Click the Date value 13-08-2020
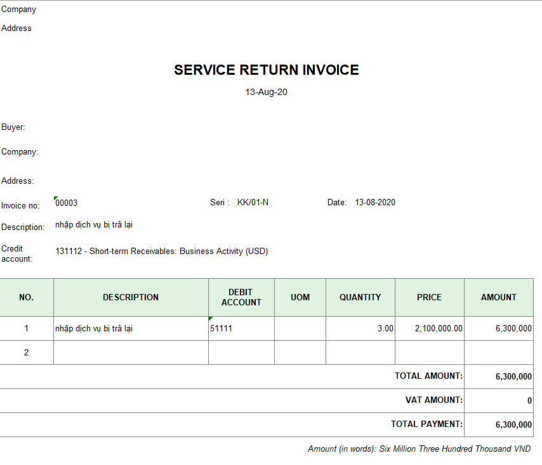This screenshot has height=465, width=542. tap(375, 203)
